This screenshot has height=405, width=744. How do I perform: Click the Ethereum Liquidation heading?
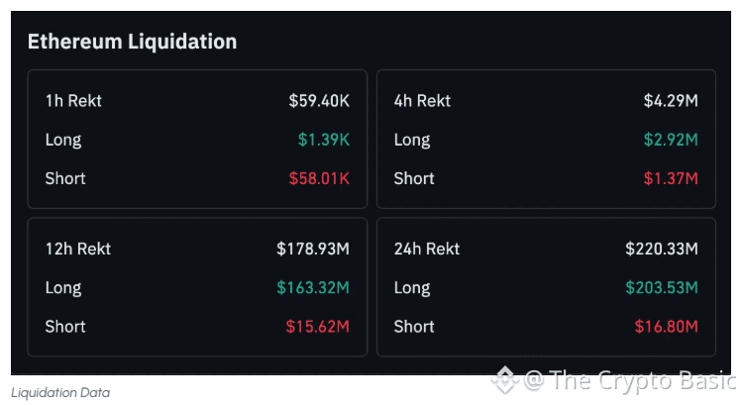point(133,42)
